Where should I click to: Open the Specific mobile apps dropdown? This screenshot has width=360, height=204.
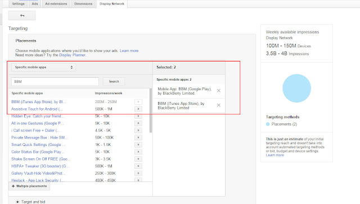tap(44, 67)
